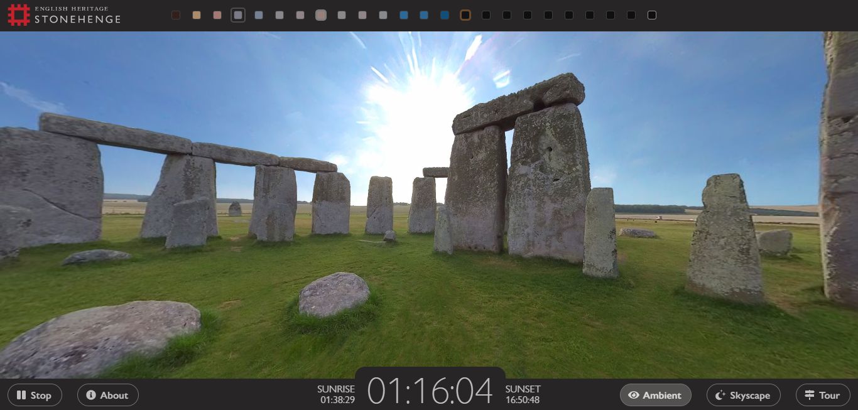
Task: Switch to the Skyscape view
Action: point(743,395)
